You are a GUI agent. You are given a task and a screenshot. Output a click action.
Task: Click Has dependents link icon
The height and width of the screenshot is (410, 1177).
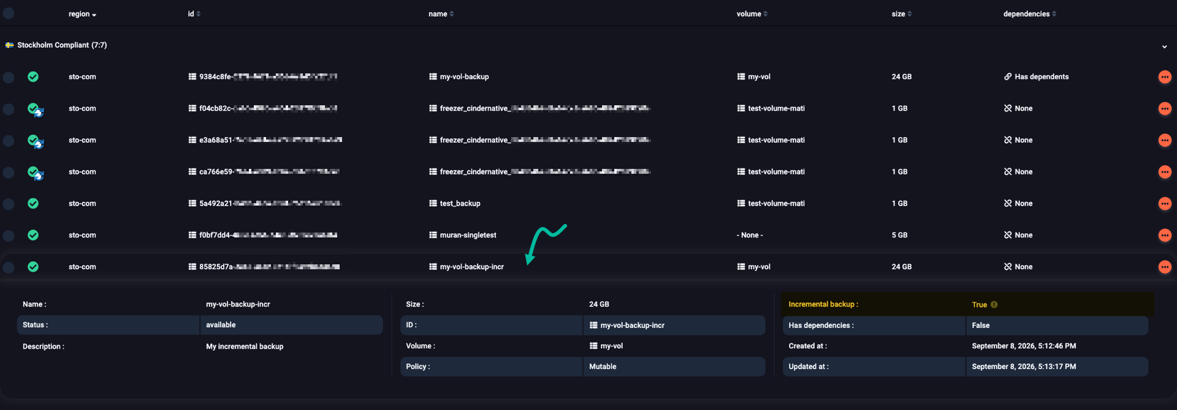(x=1008, y=76)
